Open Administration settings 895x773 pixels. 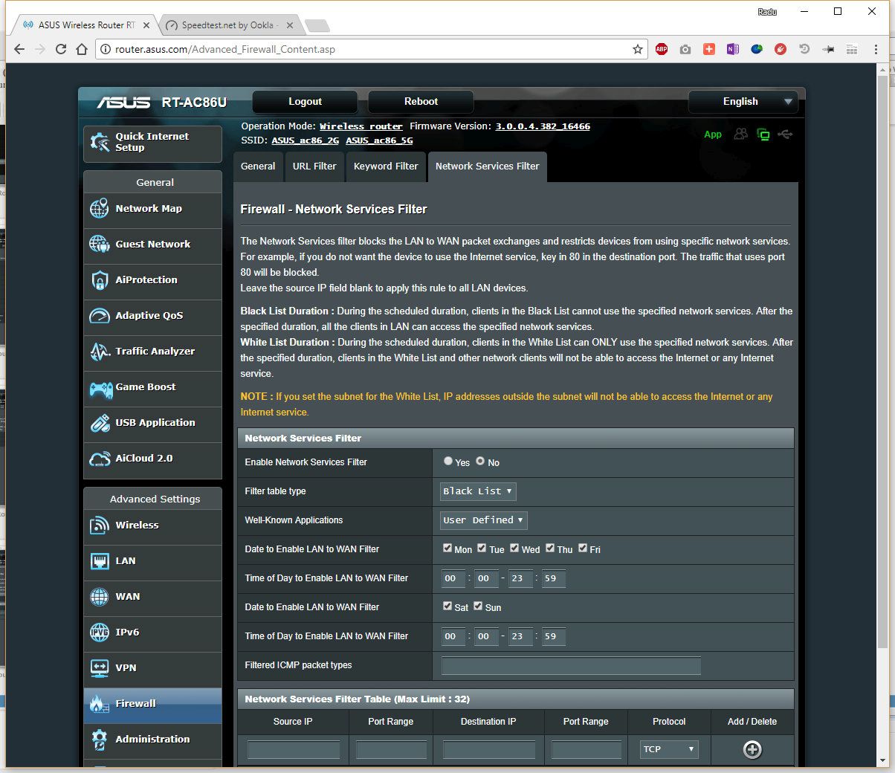(x=152, y=740)
